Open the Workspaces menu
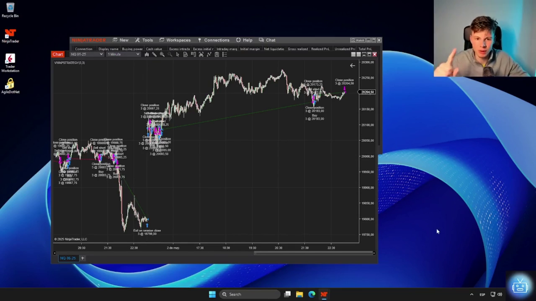The height and width of the screenshot is (301, 536). (175, 40)
